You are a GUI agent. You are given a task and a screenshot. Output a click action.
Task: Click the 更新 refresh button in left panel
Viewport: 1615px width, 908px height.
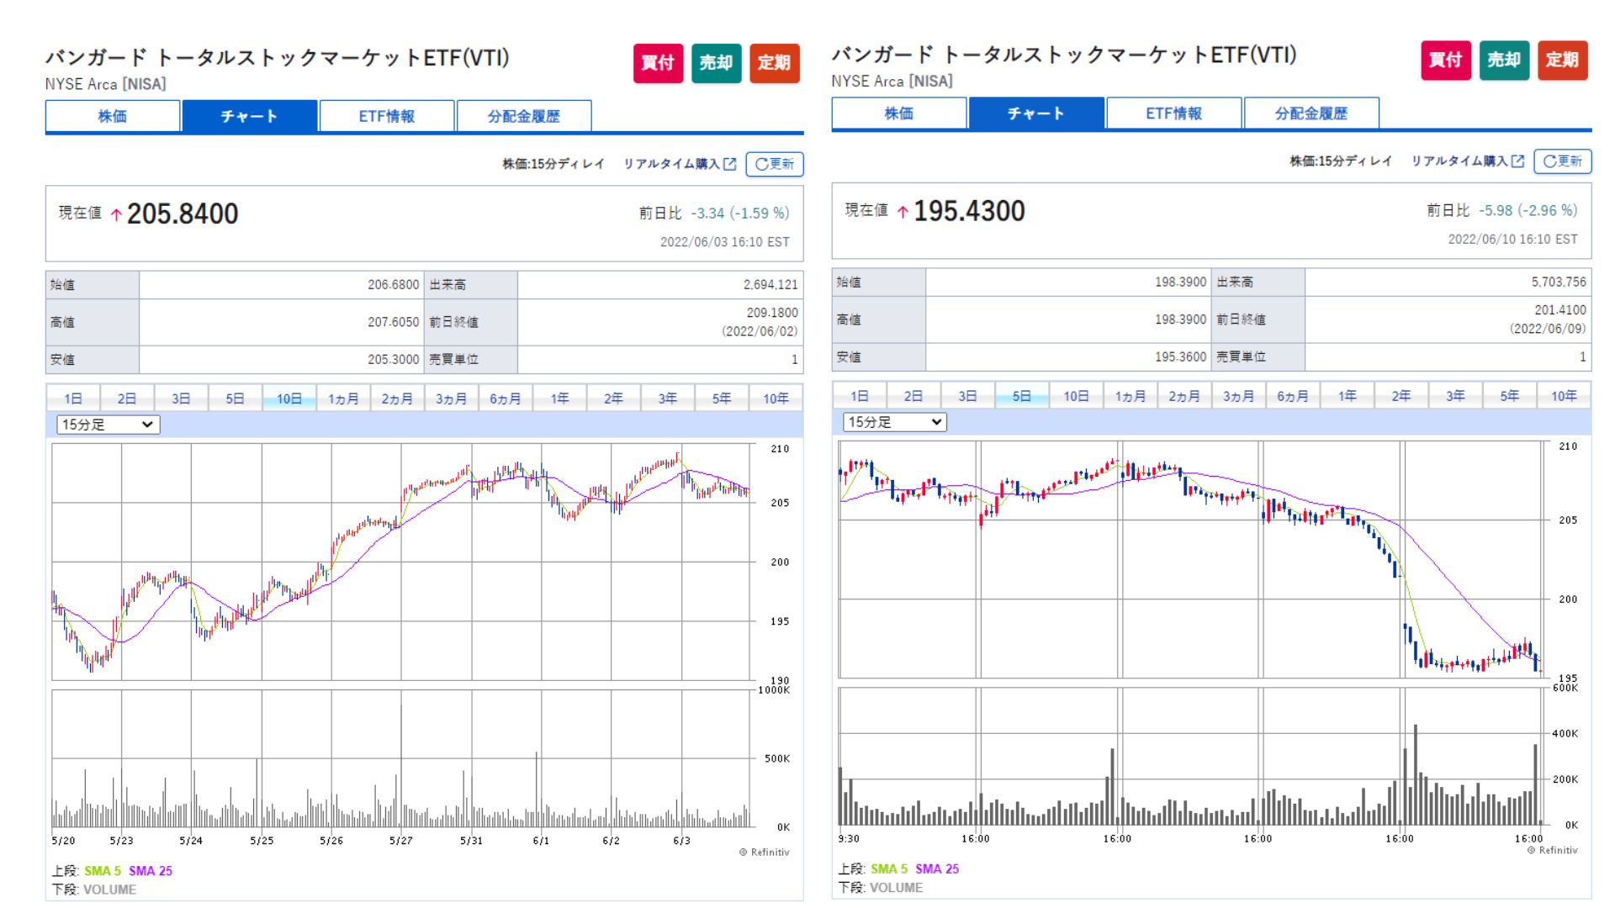[775, 164]
